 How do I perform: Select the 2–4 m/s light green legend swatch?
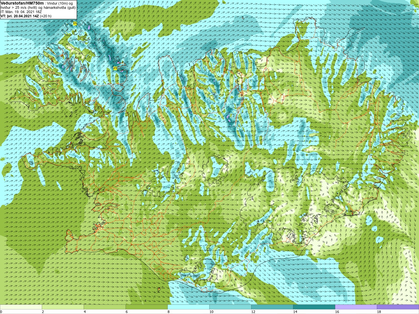click(63, 307)
